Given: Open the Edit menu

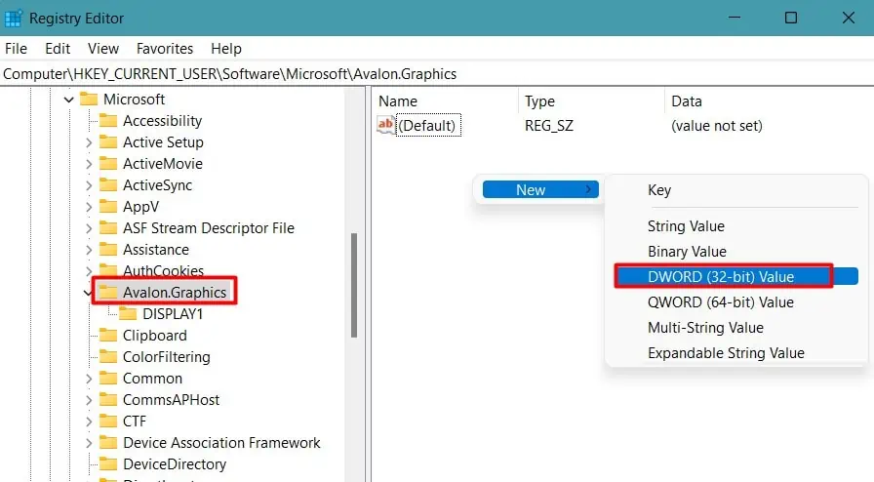Looking at the screenshot, I should coord(58,49).
